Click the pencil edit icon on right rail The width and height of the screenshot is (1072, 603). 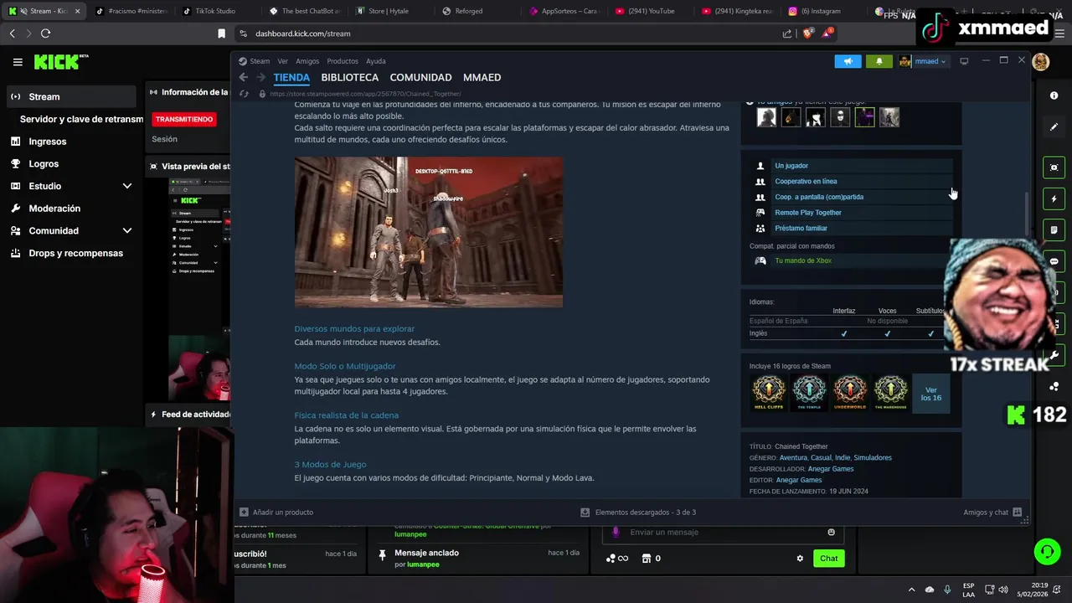click(1054, 126)
